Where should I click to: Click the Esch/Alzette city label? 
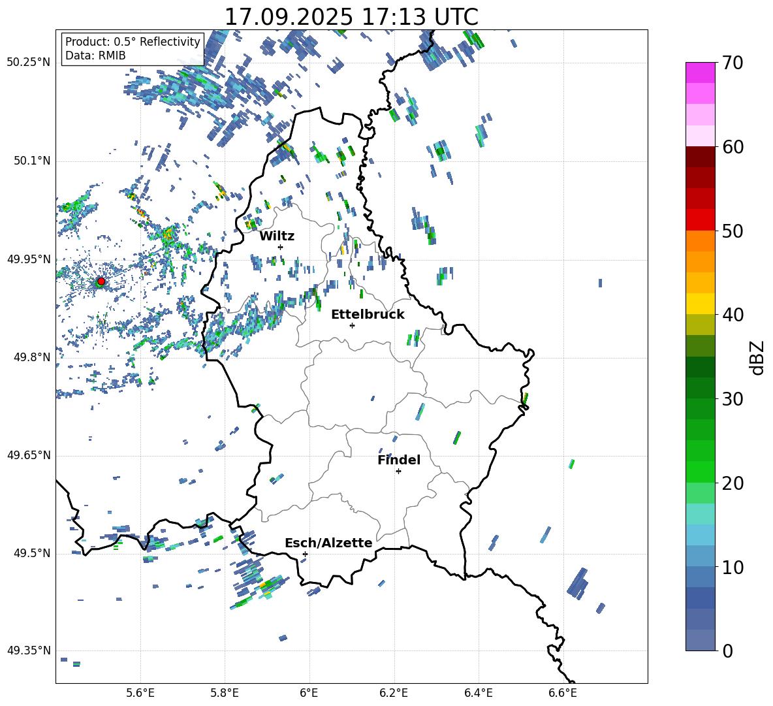(328, 543)
